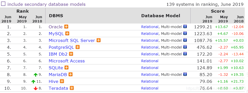Click info icon in MariaDB row
Screen dimensions: 248x93
[185, 74]
